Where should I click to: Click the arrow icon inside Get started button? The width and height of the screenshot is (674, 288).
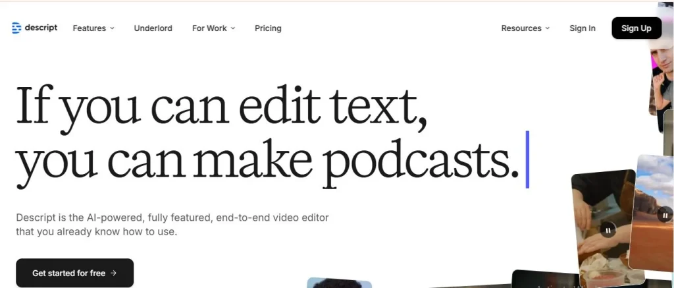(x=113, y=273)
